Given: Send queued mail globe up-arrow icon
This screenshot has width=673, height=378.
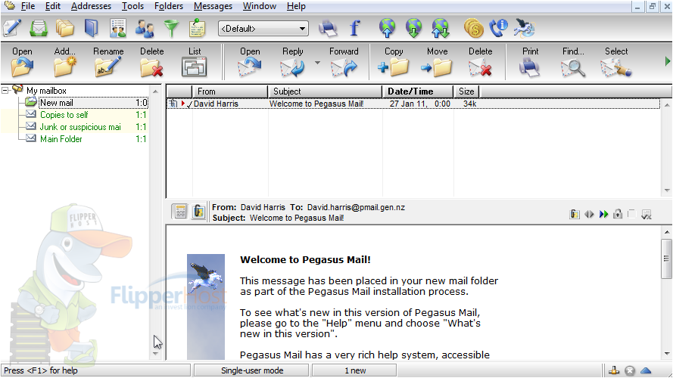Looking at the screenshot, I should [x=387, y=28].
